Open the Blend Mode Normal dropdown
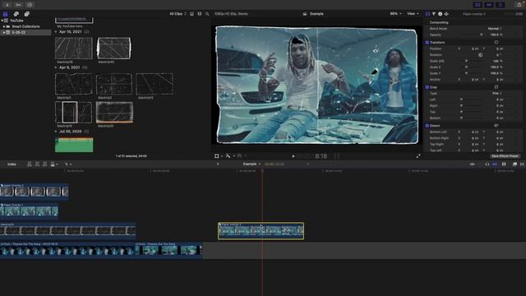526x296 pixels. coord(495,29)
